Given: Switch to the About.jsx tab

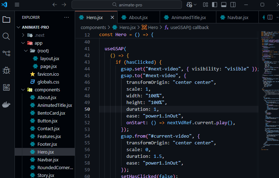Looking at the screenshot, I should (x=138, y=17).
